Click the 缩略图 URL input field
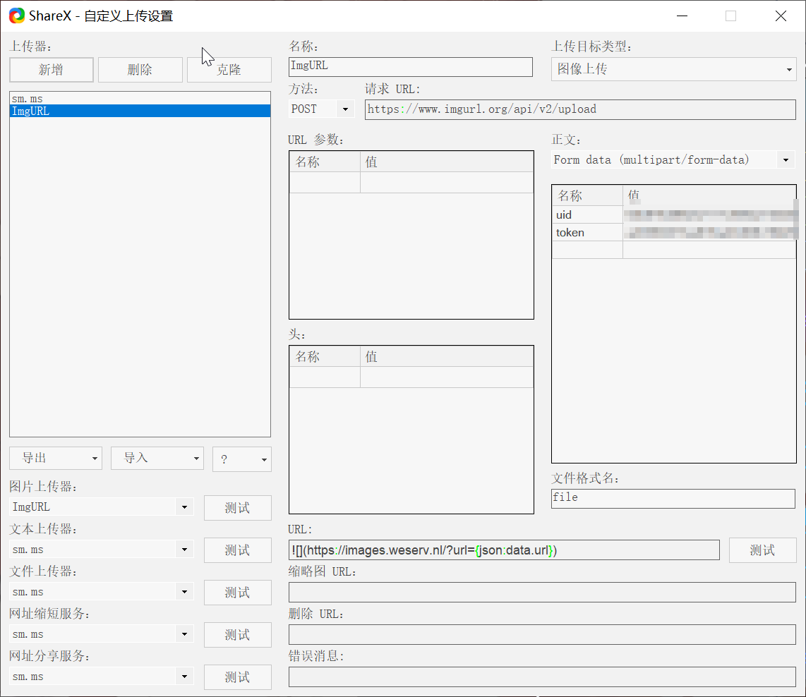 pyautogui.click(x=542, y=592)
